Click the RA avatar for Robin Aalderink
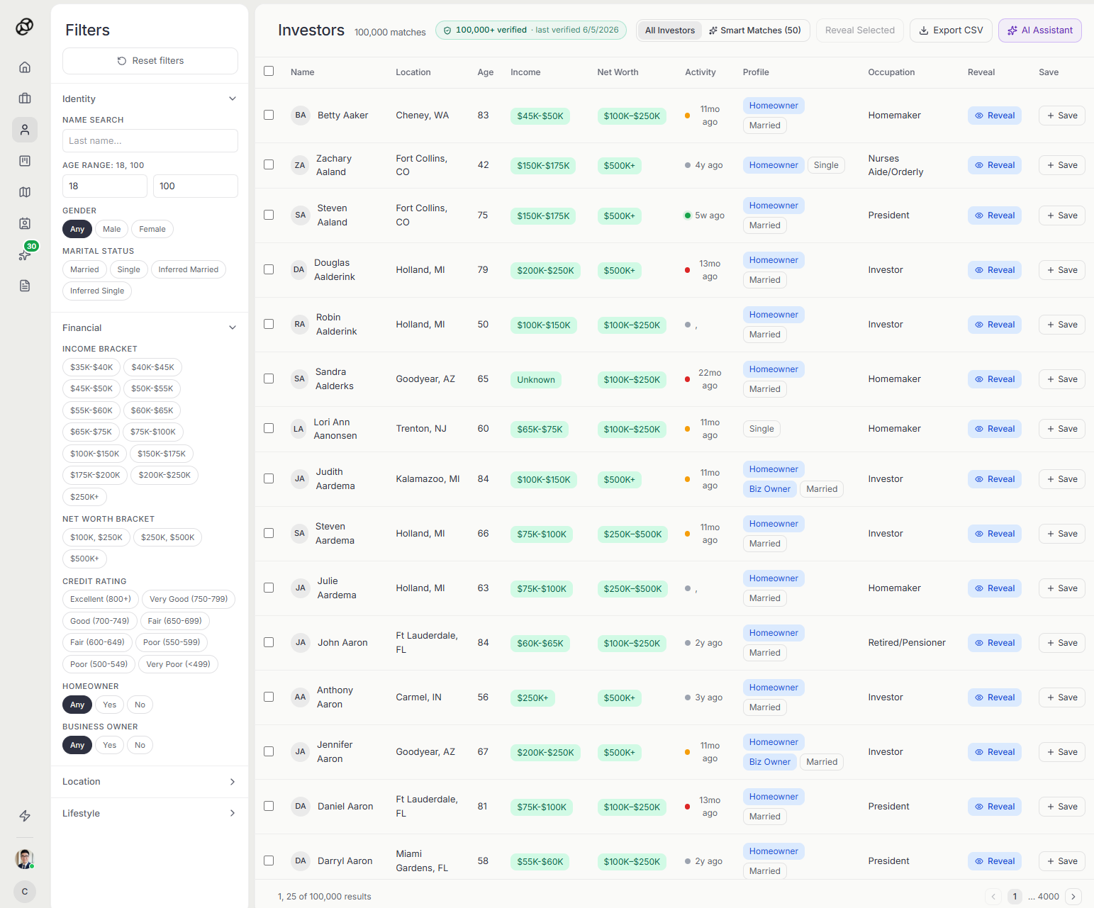The height and width of the screenshot is (908, 1094). tap(300, 325)
